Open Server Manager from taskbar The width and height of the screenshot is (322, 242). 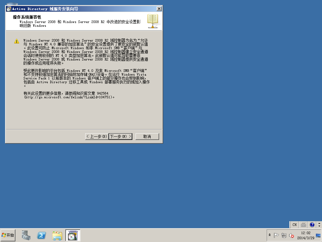click(x=26, y=235)
